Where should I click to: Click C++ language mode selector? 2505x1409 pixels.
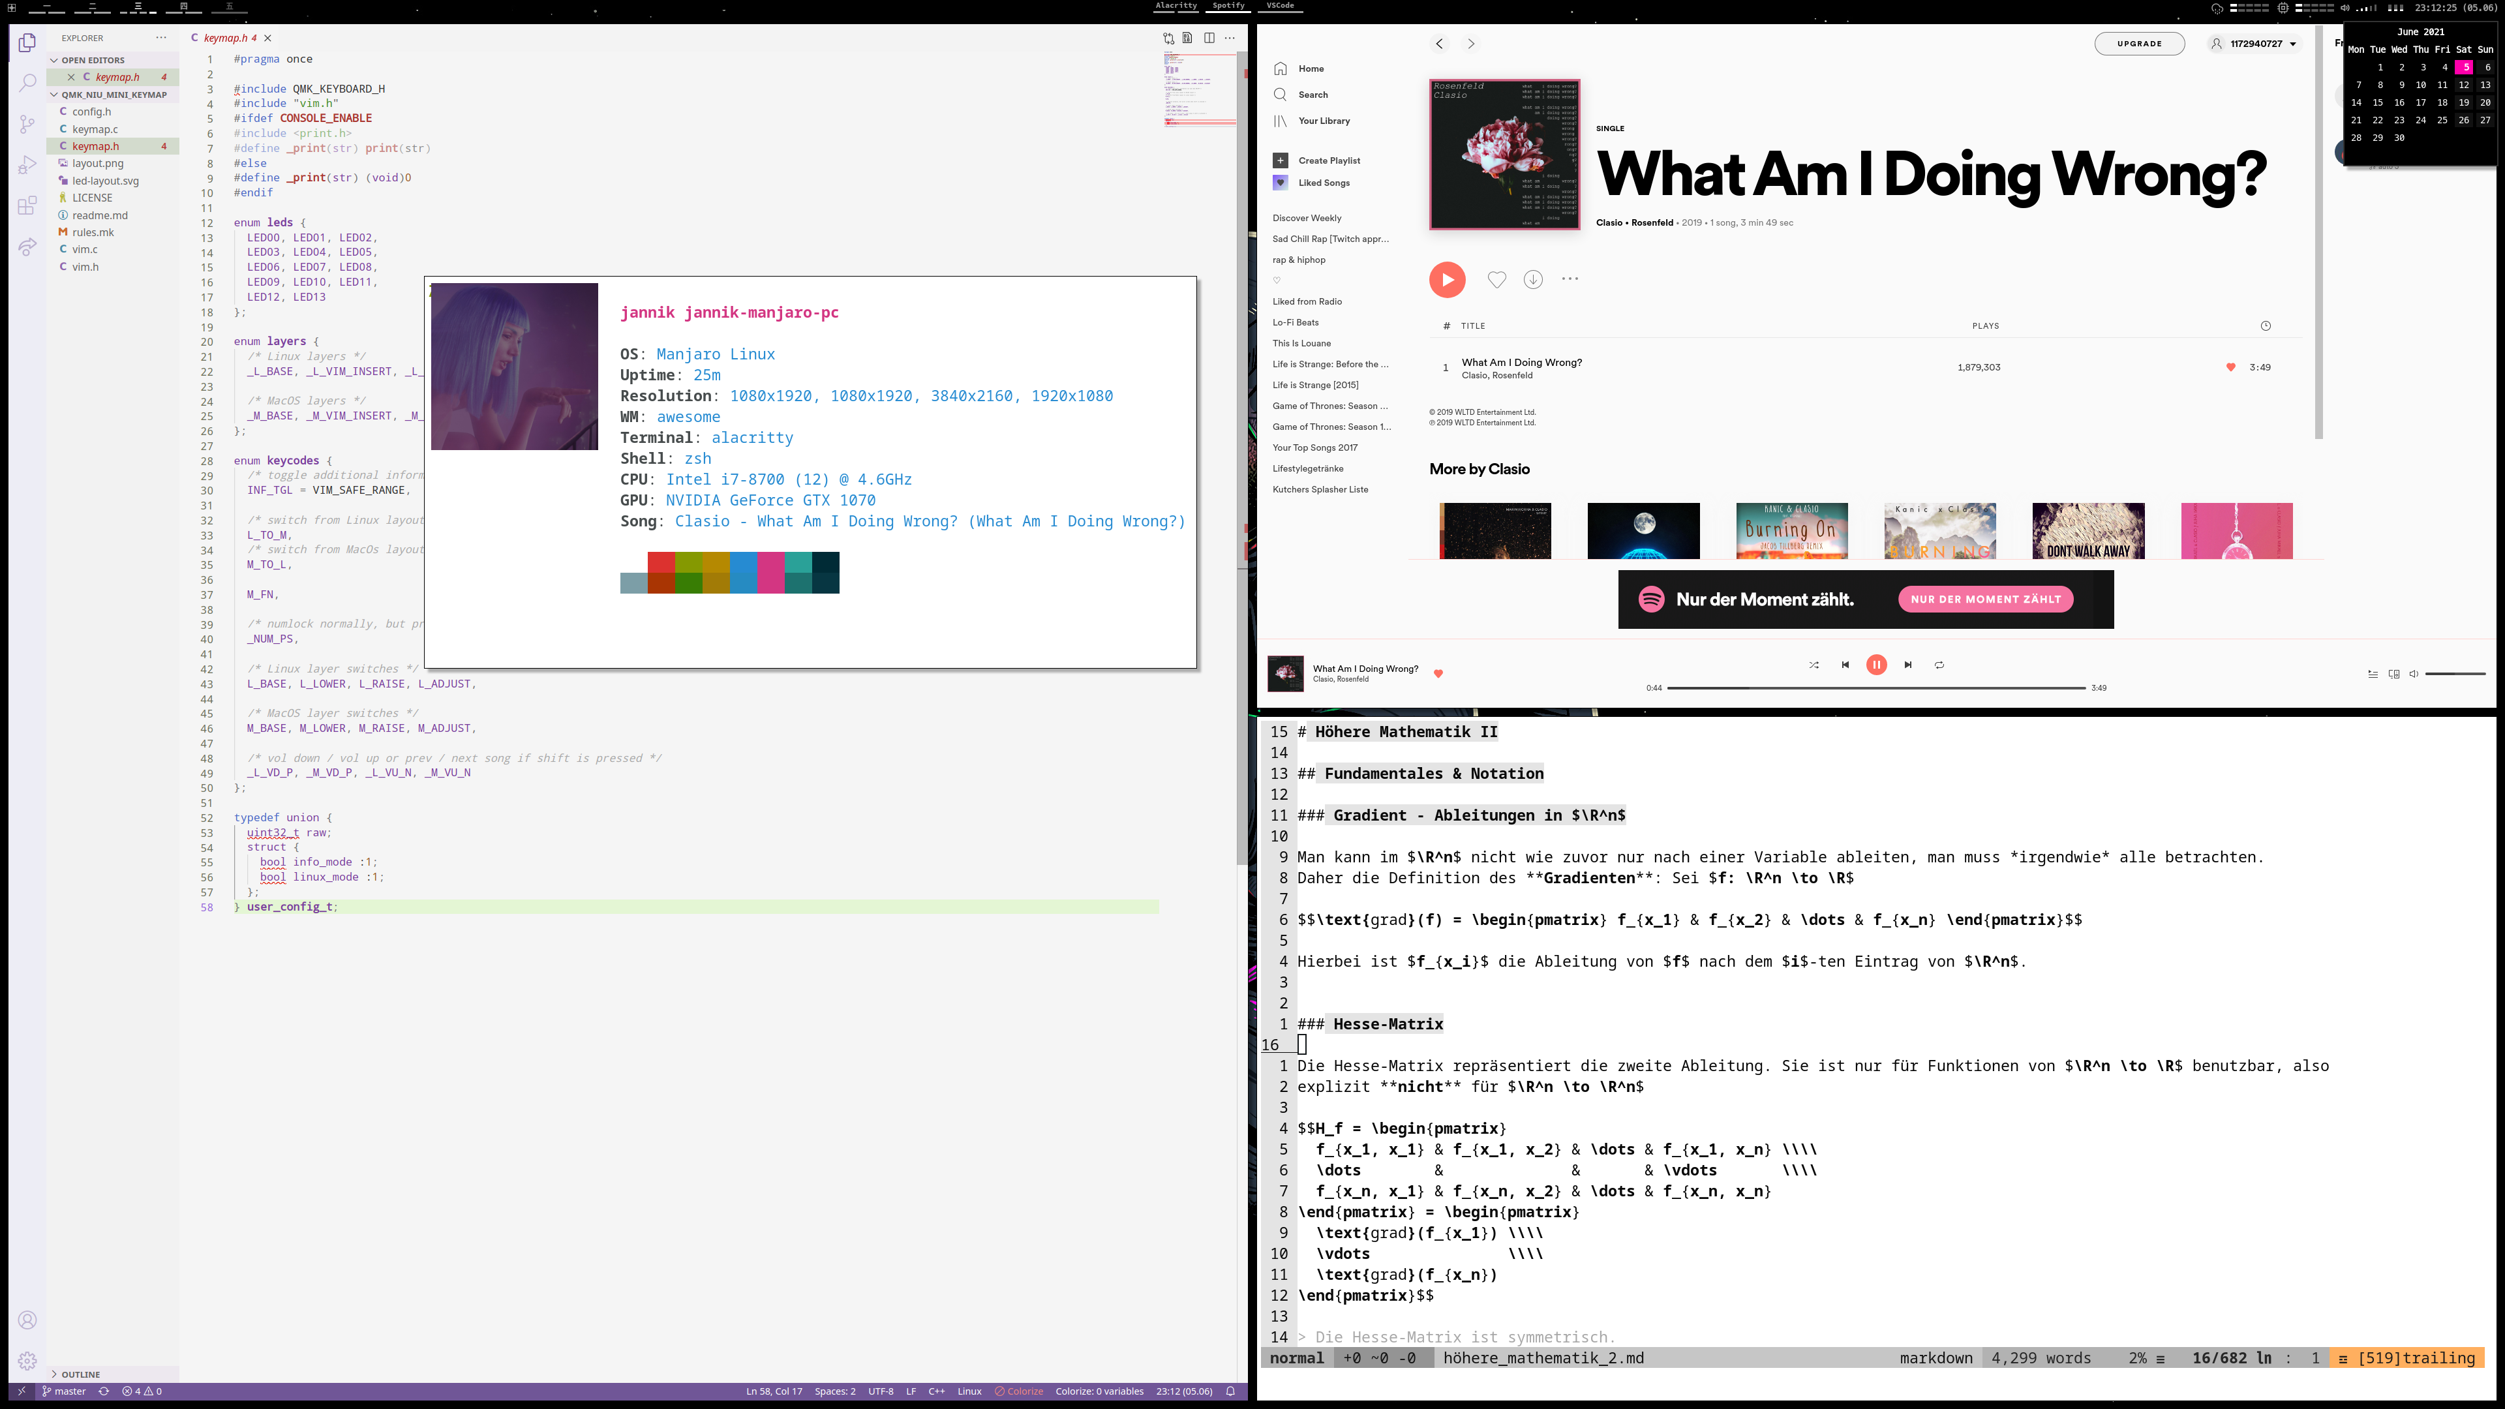(937, 1391)
